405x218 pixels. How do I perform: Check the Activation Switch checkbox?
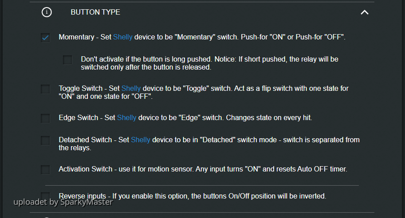tap(45, 170)
